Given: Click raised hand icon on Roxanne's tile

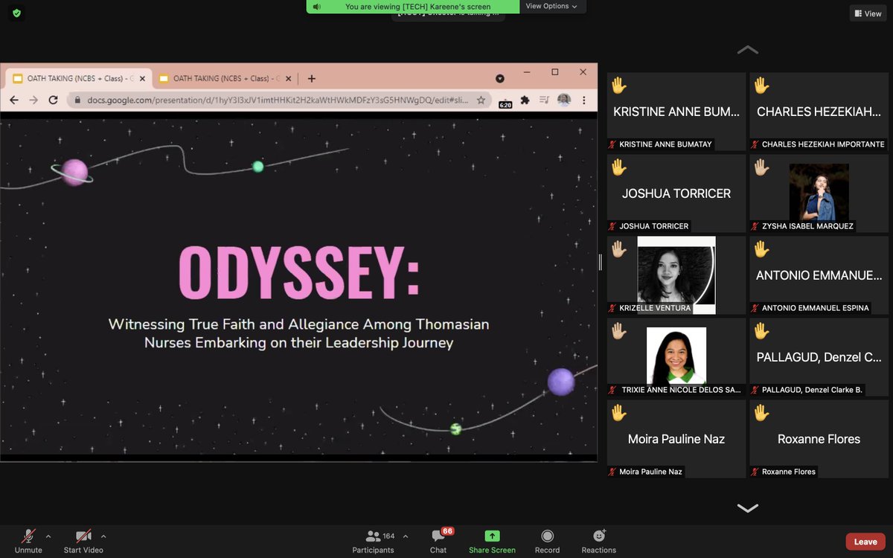Looking at the screenshot, I should pos(762,413).
